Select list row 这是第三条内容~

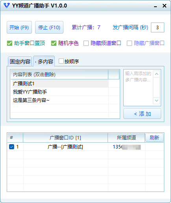click(x=59, y=100)
